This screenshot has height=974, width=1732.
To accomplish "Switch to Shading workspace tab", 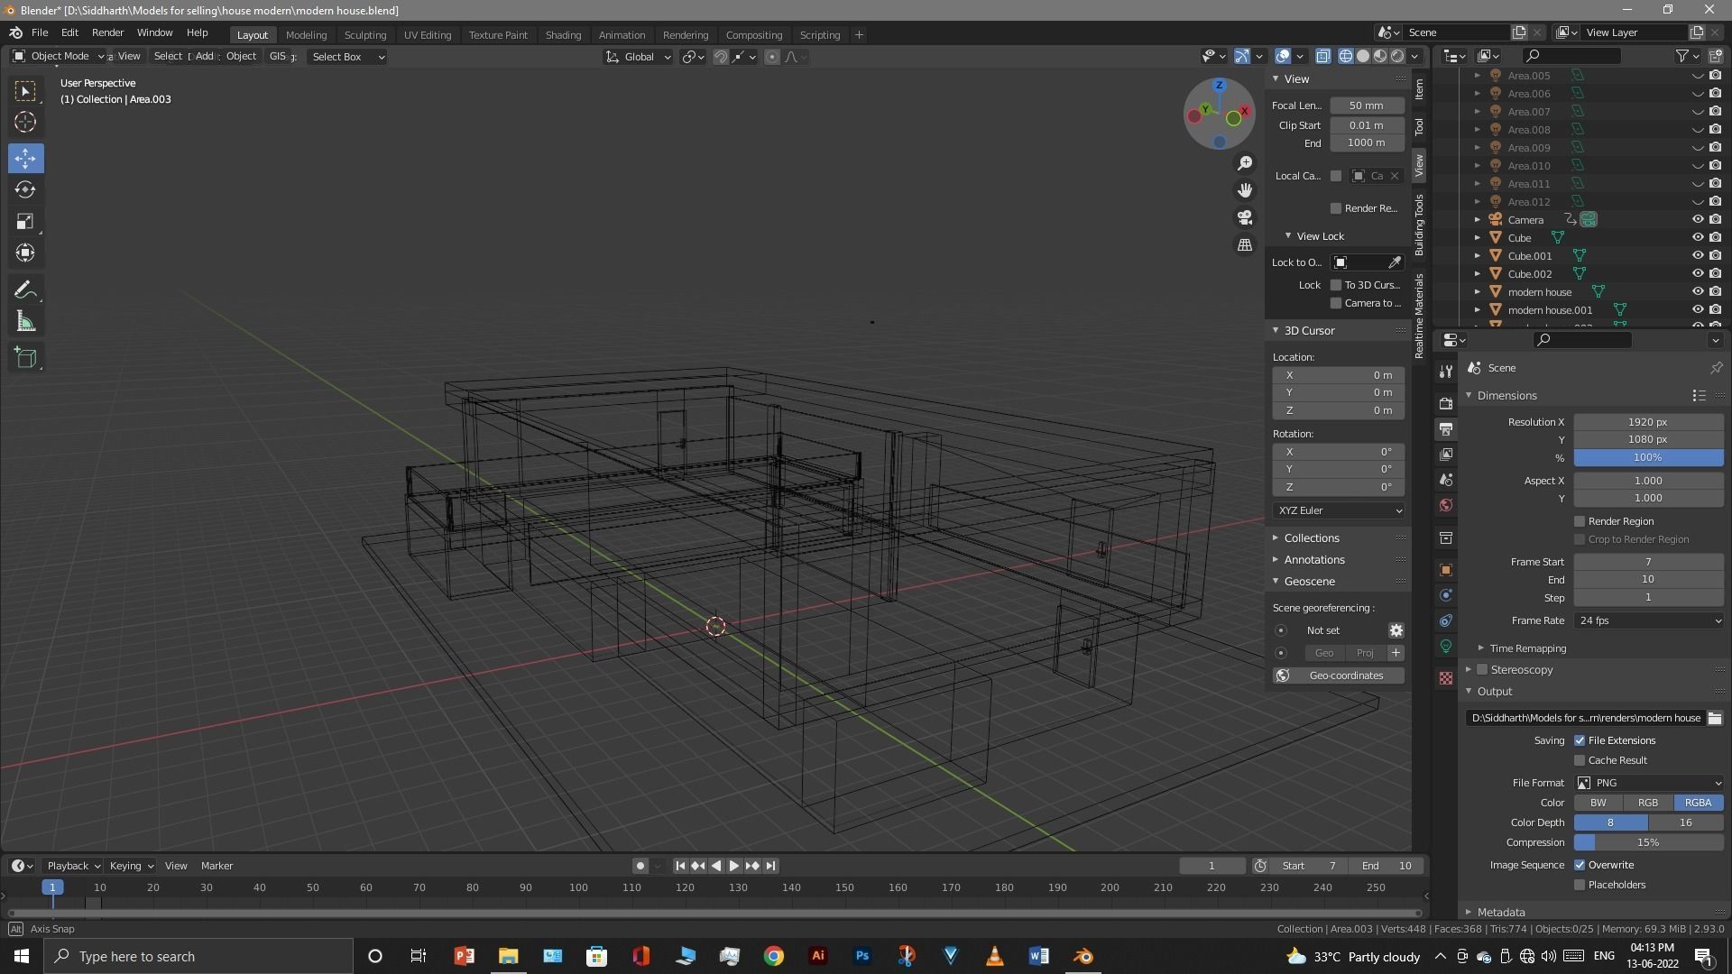I will coord(563,34).
